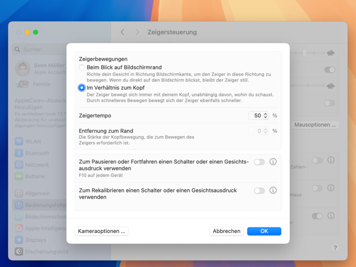
Task: Open WLAN in the sidebar
Action: click(x=28, y=141)
